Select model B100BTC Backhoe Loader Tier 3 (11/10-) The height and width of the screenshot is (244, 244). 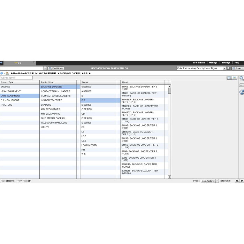pyautogui.click(x=143, y=114)
